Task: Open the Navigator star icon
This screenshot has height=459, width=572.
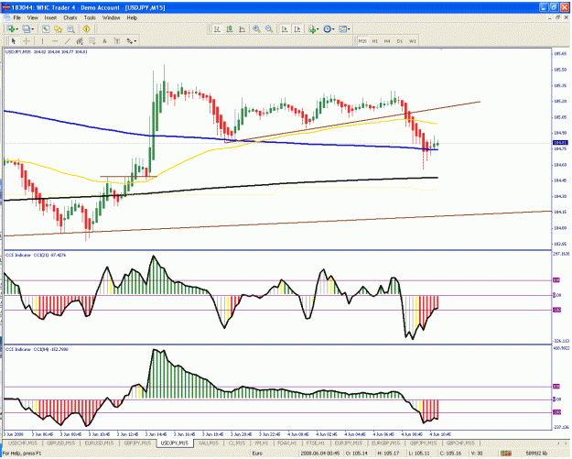Action: click(x=58, y=28)
